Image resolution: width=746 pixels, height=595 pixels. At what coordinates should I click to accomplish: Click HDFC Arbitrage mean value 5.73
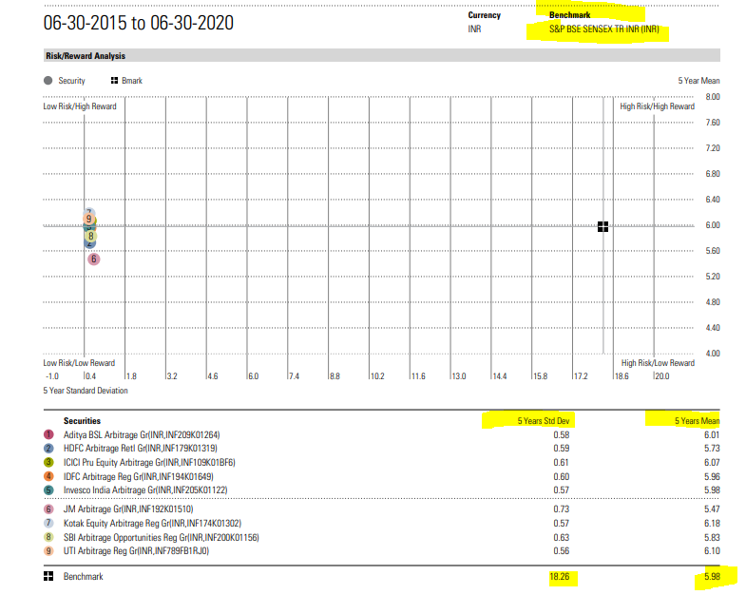point(712,449)
